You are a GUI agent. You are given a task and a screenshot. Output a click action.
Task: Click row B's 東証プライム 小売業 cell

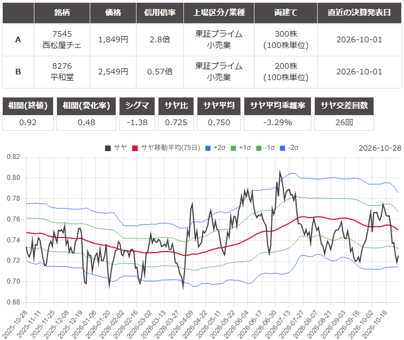219,72
